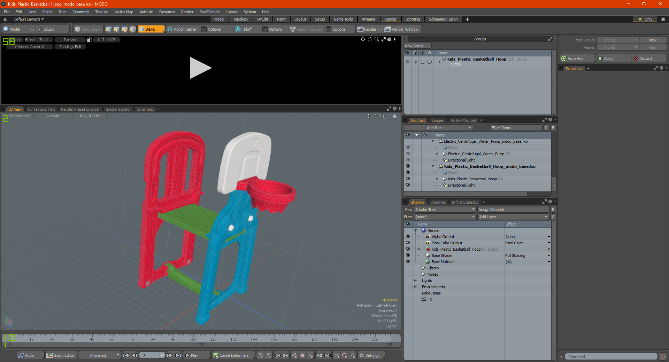Image resolution: width=669 pixels, height=362 pixels.
Task: Click the New Group button
Action: click(417, 46)
